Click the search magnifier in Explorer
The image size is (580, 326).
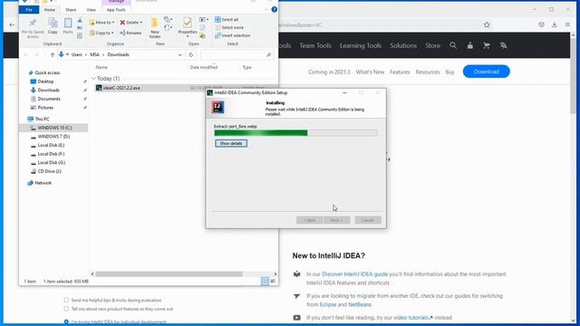pos(268,54)
